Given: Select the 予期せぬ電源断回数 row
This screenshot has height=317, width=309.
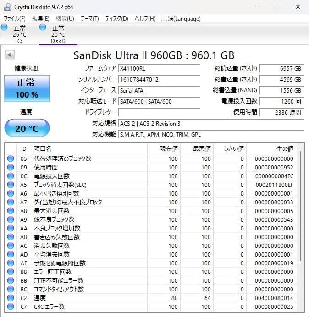Looking at the screenshot, I should click(150, 263).
